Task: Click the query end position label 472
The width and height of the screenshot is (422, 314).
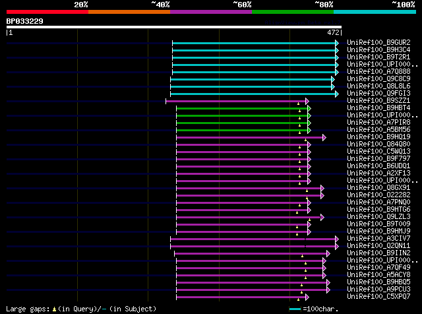Action: 333,32
